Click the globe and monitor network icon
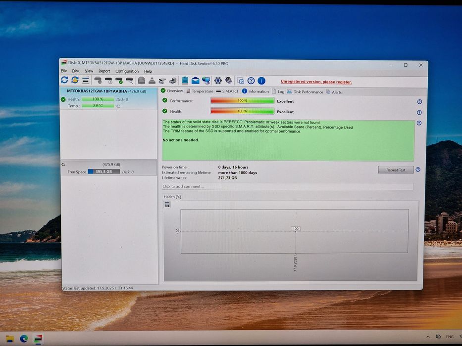This screenshot has height=346, width=462. tap(206, 81)
